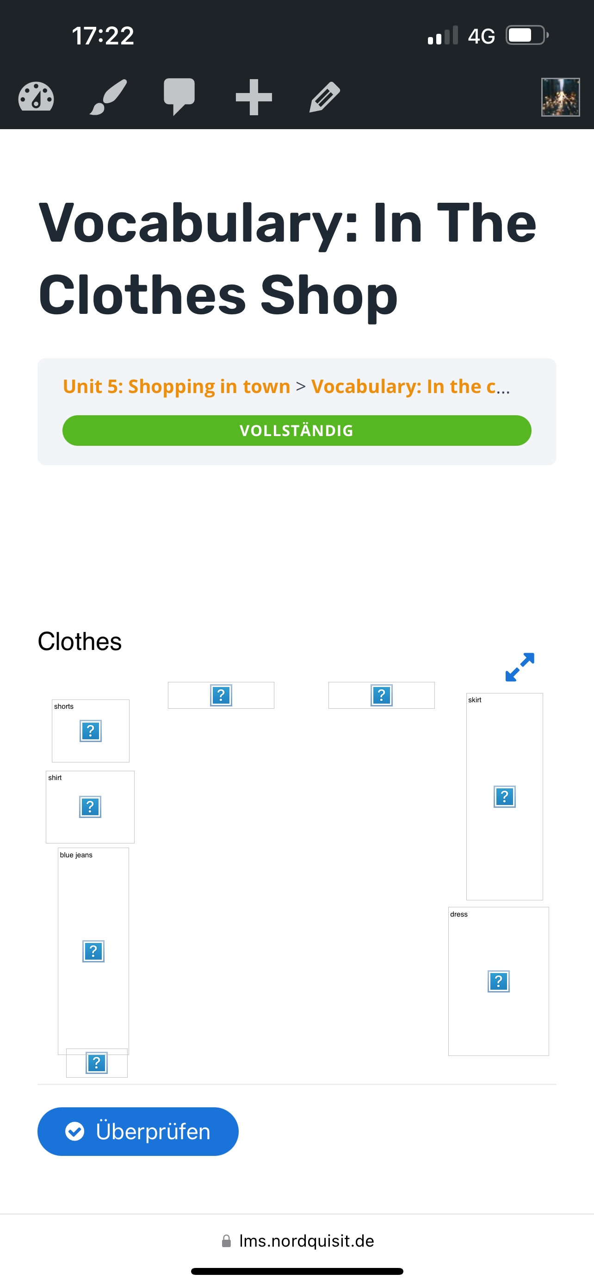The width and height of the screenshot is (594, 1286).
Task: Click the first unlabeled top drop zone
Action: click(221, 695)
